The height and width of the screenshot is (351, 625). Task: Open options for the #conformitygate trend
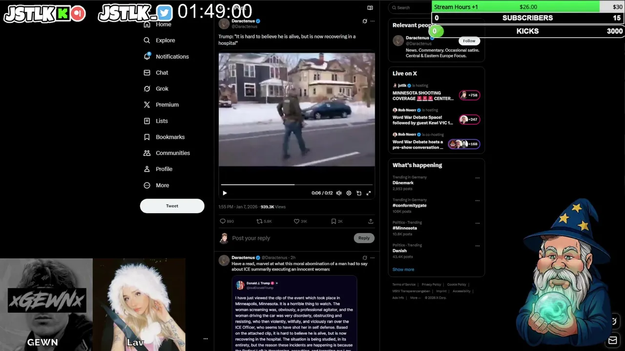coord(478,200)
